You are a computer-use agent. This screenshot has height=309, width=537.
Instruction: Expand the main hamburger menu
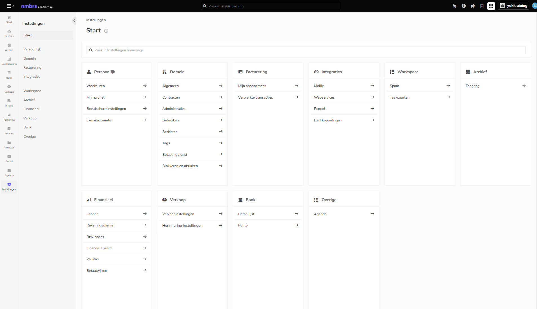[x=10, y=6]
